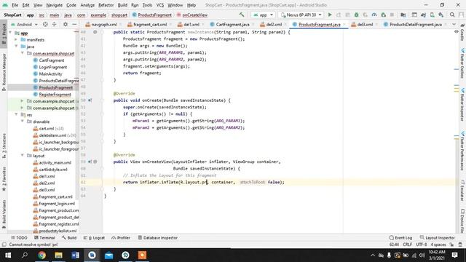Select MainActivity in the project tree

(50, 74)
